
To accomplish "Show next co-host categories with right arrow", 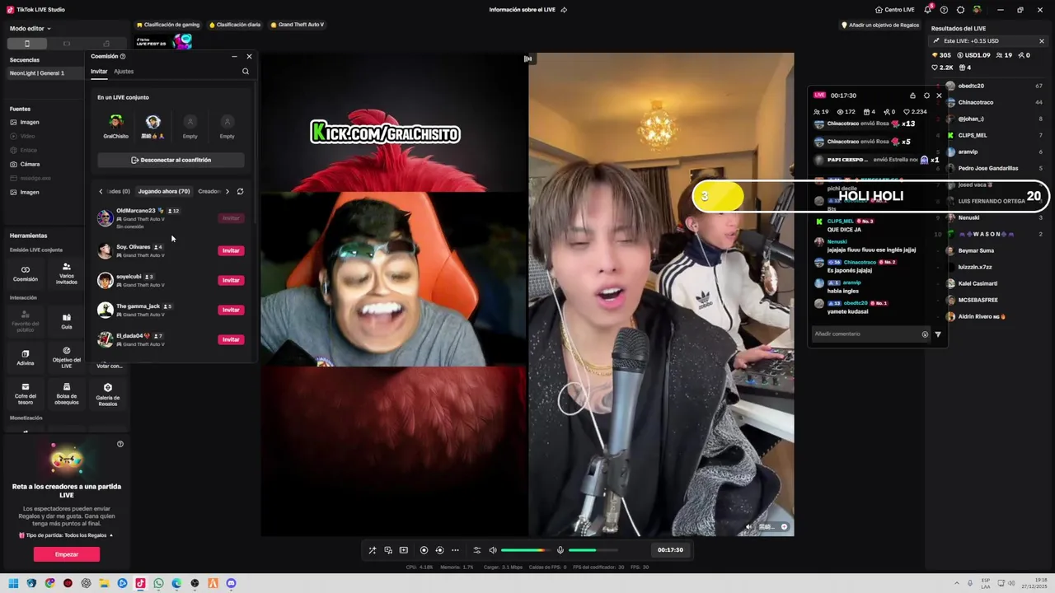I will (x=227, y=191).
